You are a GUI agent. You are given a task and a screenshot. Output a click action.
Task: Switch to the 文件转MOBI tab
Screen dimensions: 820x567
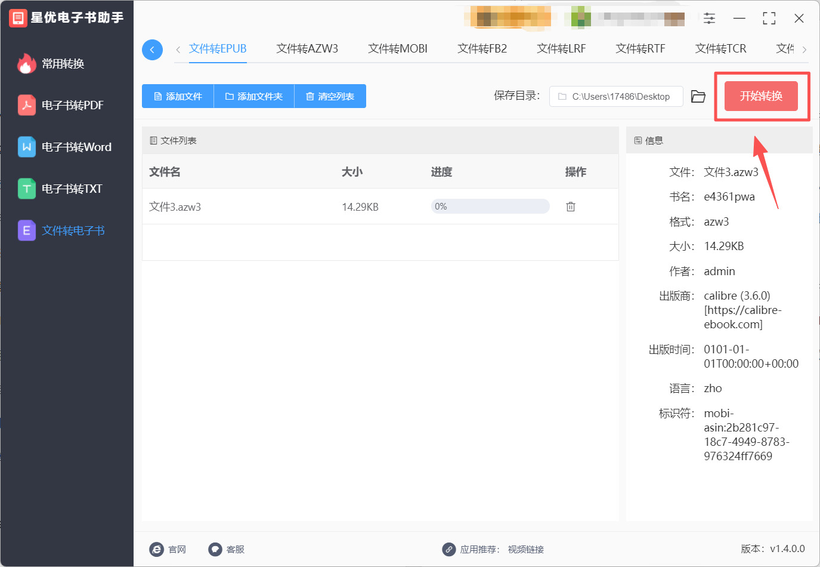[x=398, y=49]
